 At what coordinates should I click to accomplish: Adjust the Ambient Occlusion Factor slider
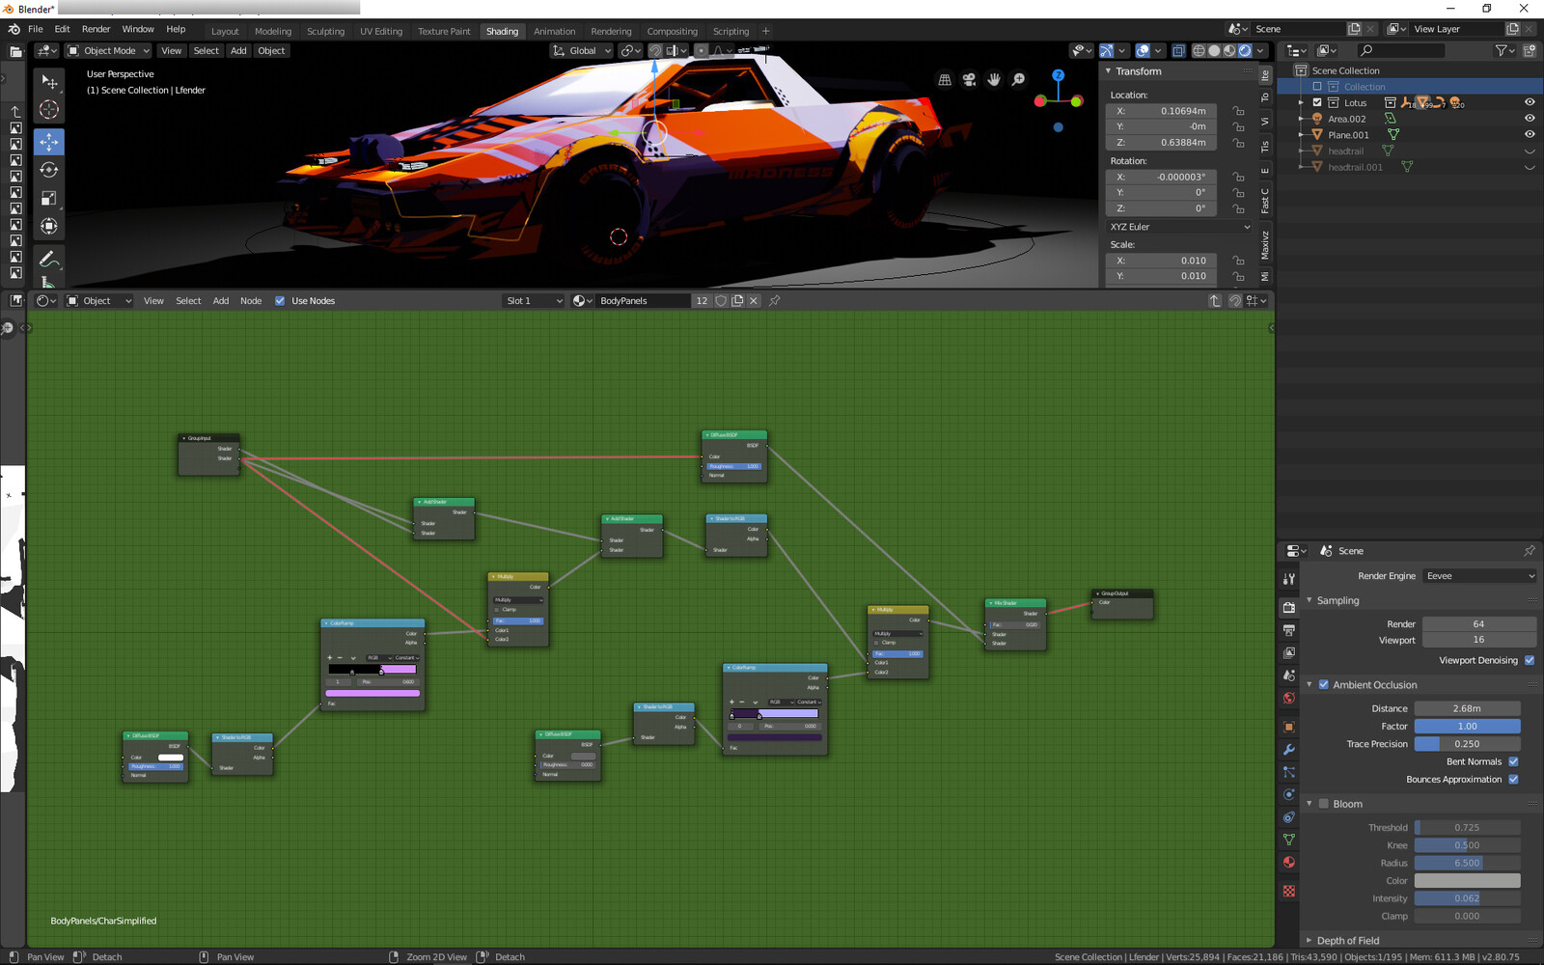(1467, 727)
